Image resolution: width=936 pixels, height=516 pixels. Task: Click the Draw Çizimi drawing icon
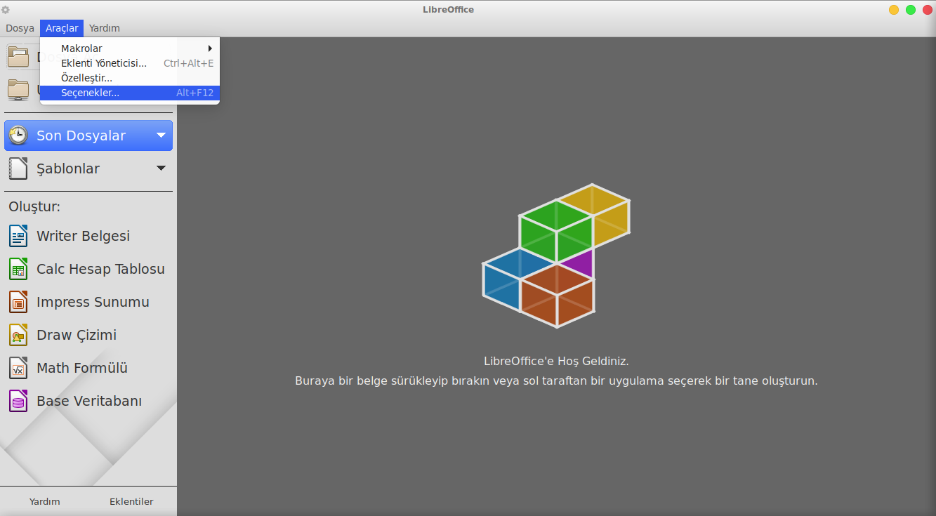18,335
